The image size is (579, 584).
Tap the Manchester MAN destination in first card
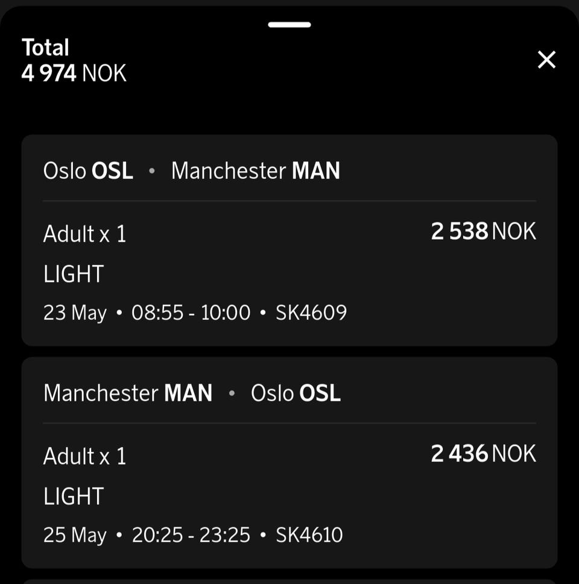click(x=256, y=171)
